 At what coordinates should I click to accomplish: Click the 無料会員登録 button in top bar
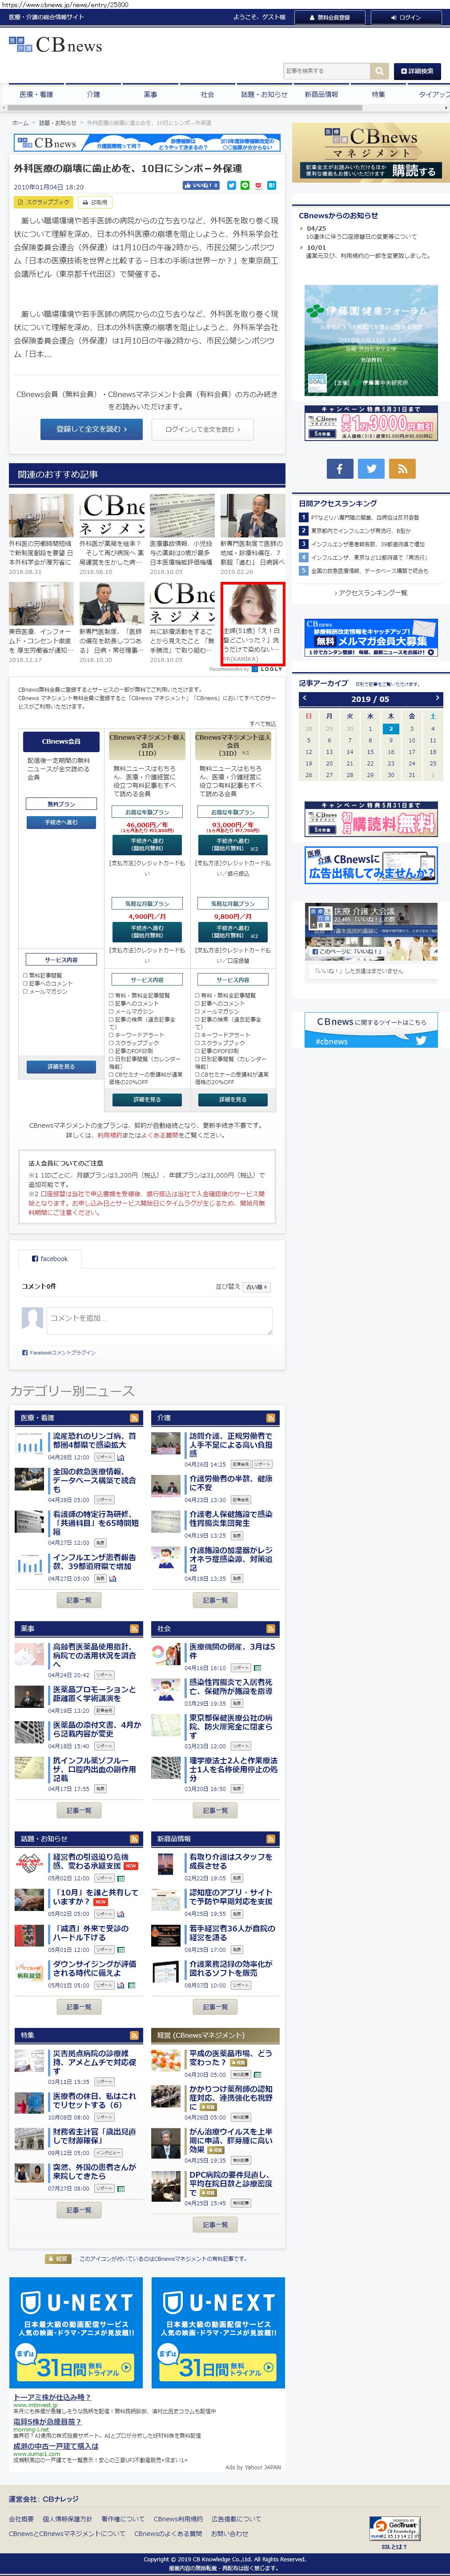point(329,17)
